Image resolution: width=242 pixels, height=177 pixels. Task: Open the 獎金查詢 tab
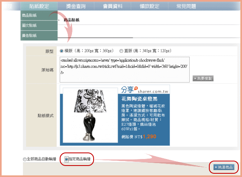tap(76, 6)
